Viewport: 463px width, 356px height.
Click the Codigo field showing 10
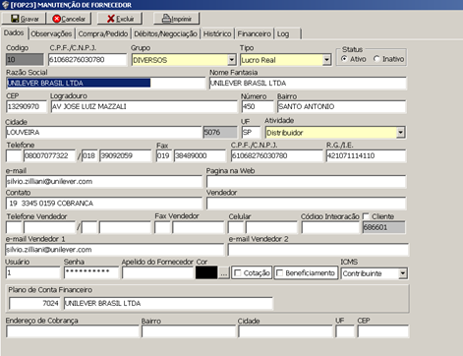(x=25, y=60)
